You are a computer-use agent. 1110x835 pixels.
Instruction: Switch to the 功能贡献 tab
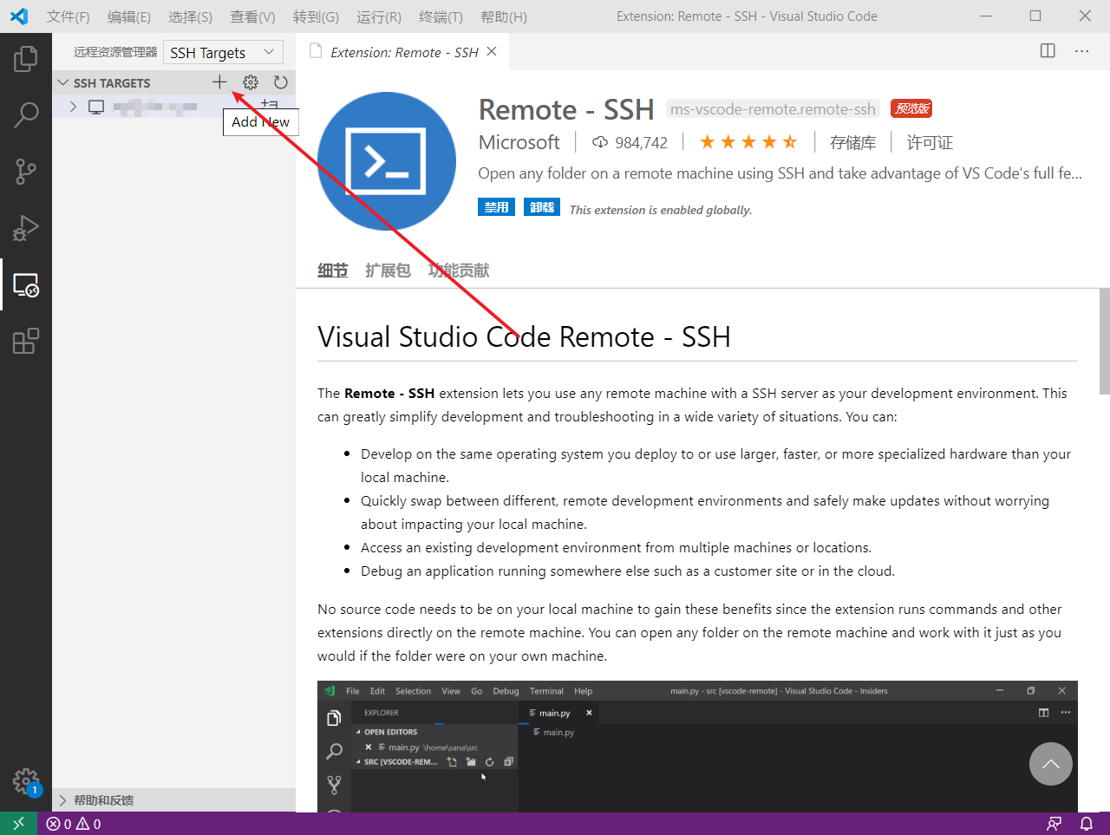pos(459,271)
